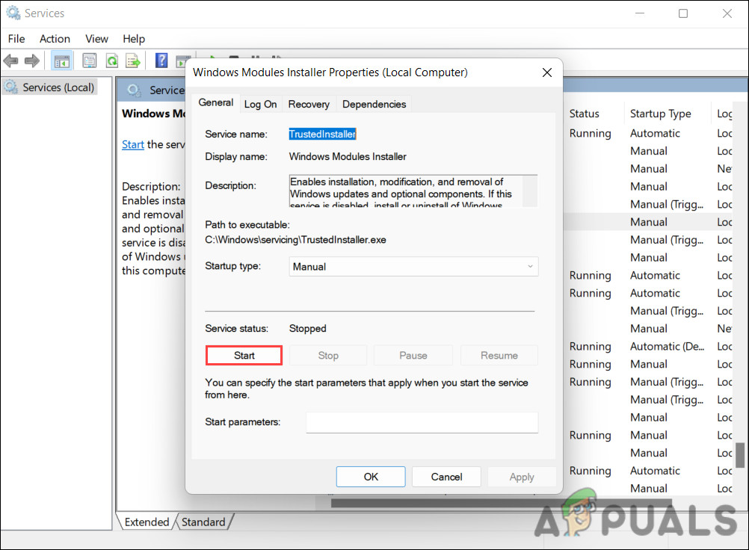The image size is (749, 550).
Task: Cancel the properties dialog
Action: coord(446,477)
